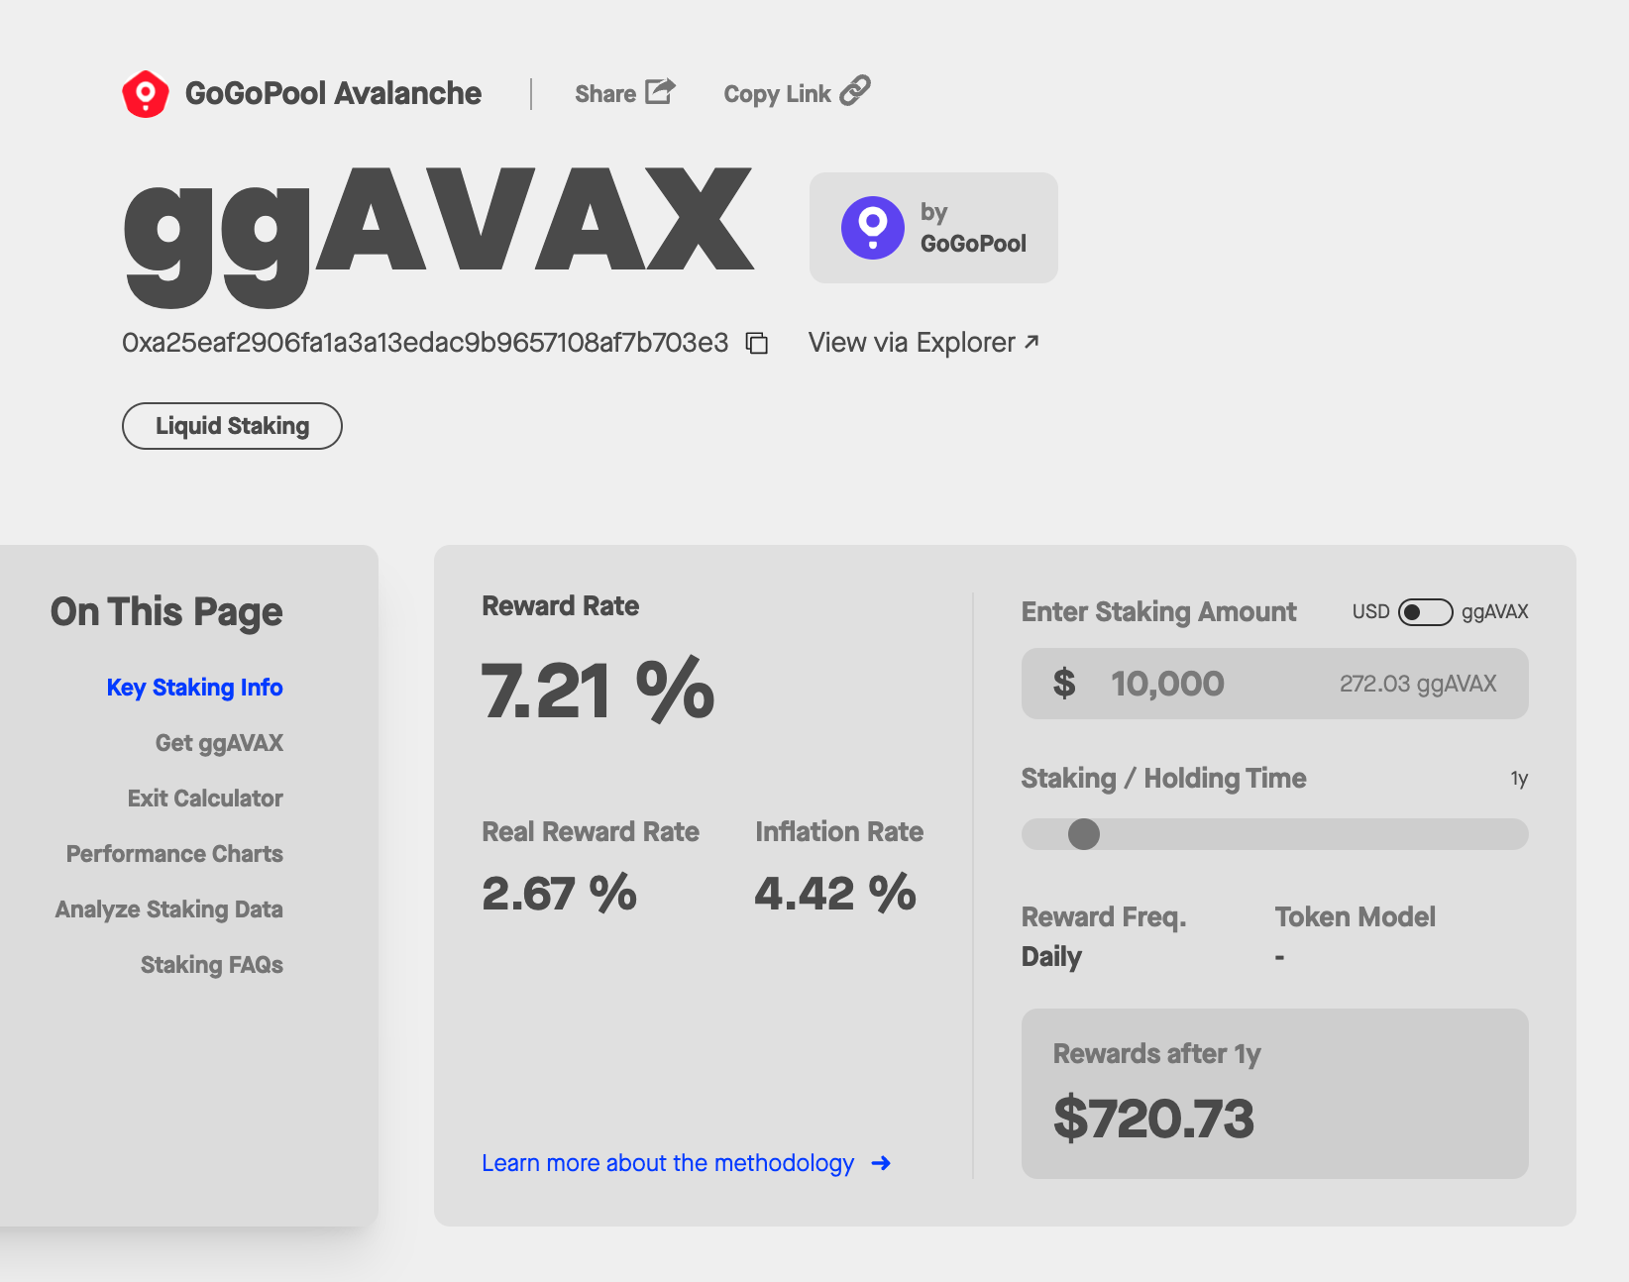Click the arrow icon next to View via Explorer
This screenshot has height=1282, width=1629.
1032,342
